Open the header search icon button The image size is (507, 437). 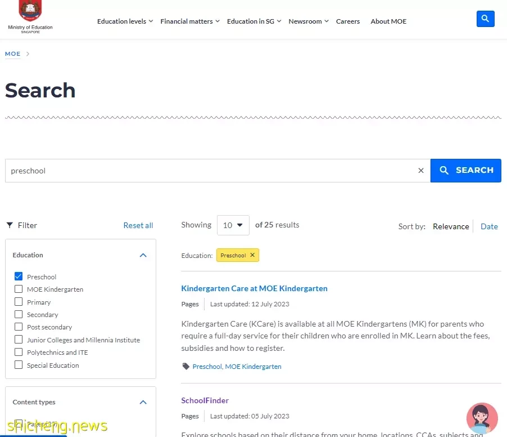click(x=485, y=19)
